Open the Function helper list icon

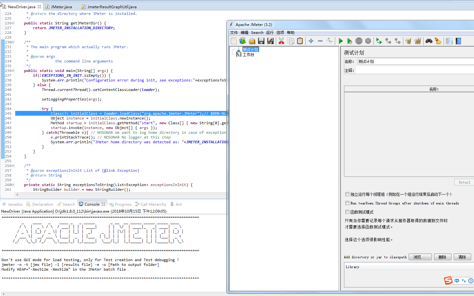click(x=449, y=41)
